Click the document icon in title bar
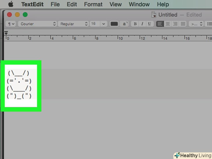The height and width of the screenshot is (159, 212). coord(154,15)
